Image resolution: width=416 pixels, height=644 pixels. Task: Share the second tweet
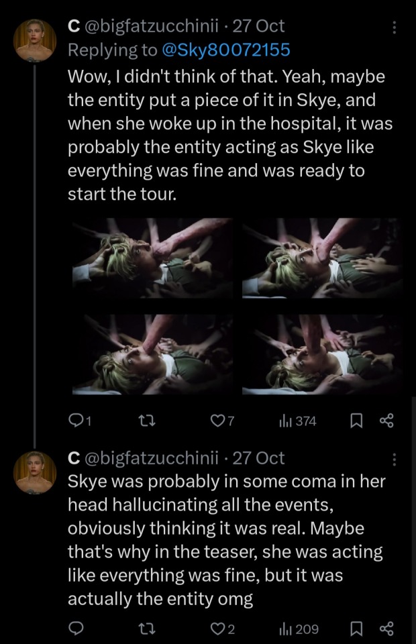(x=386, y=629)
